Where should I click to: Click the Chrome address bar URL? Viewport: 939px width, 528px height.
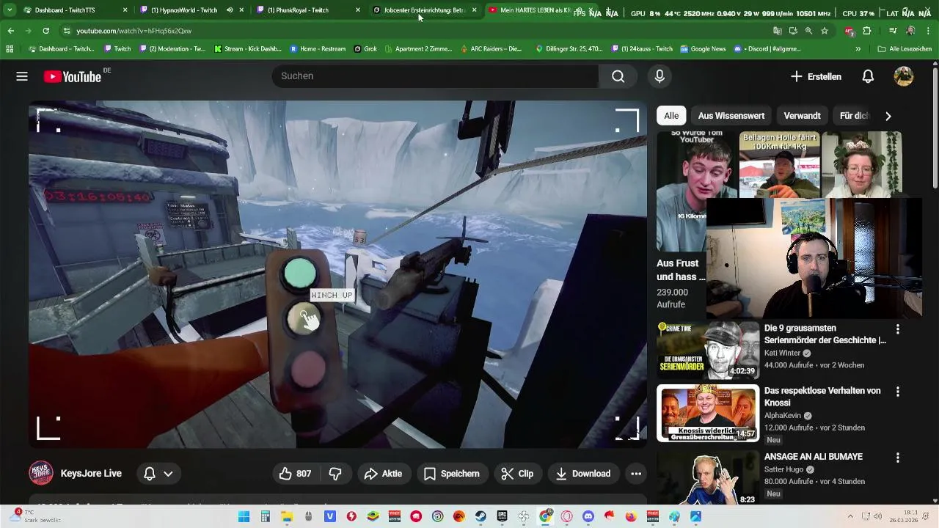134,31
